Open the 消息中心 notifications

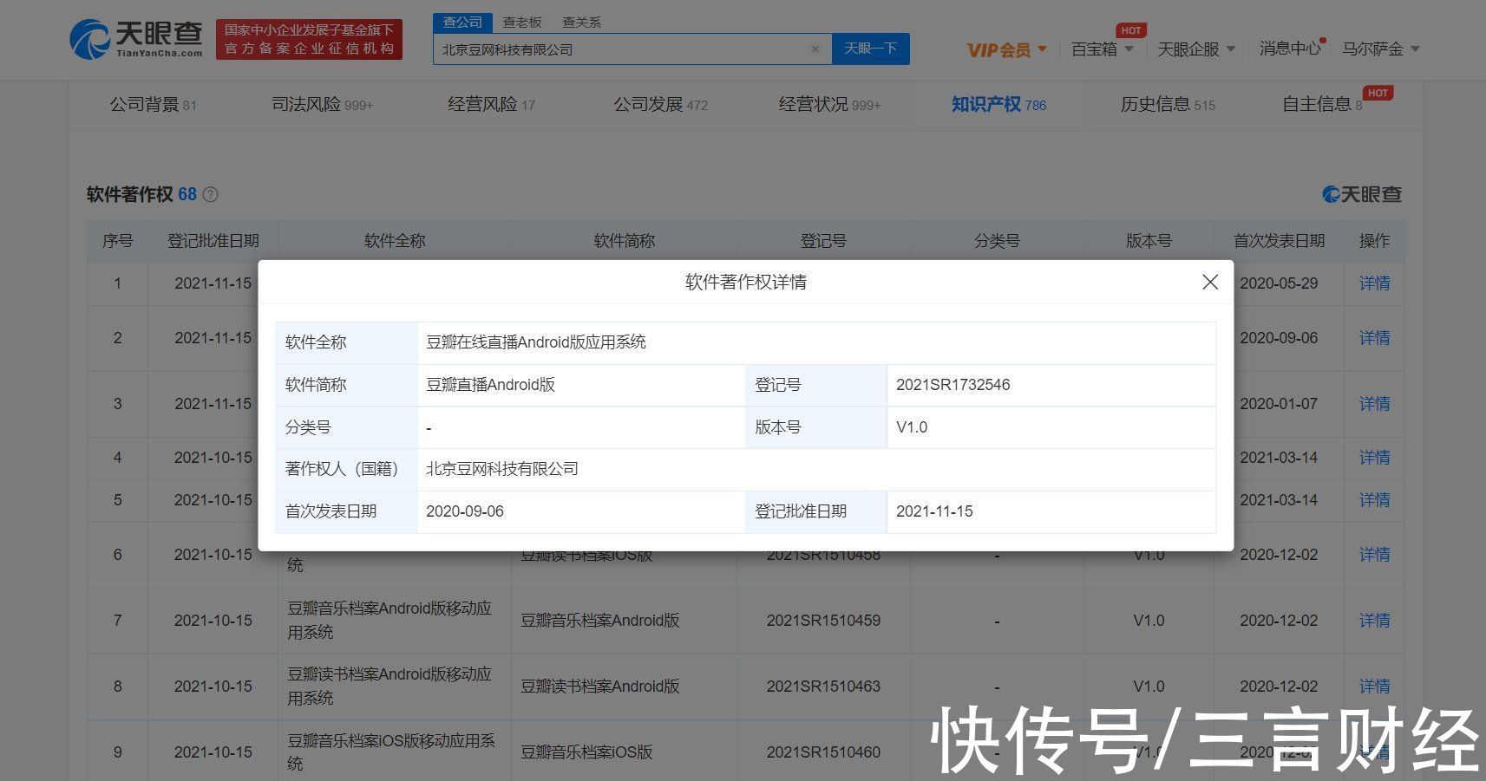point(1291,49)
